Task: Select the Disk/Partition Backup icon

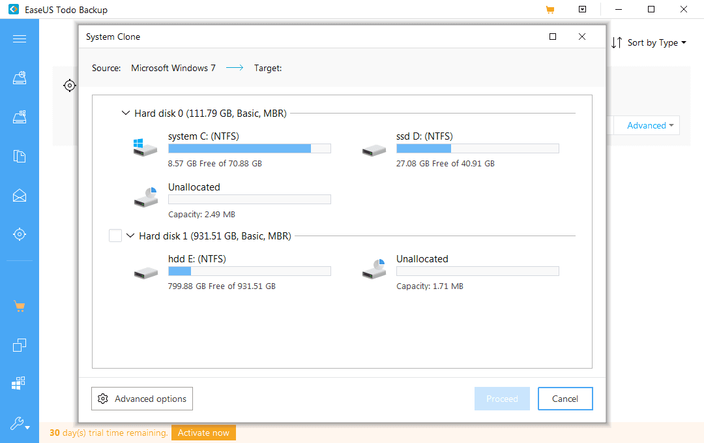Action: coord(19,78)
